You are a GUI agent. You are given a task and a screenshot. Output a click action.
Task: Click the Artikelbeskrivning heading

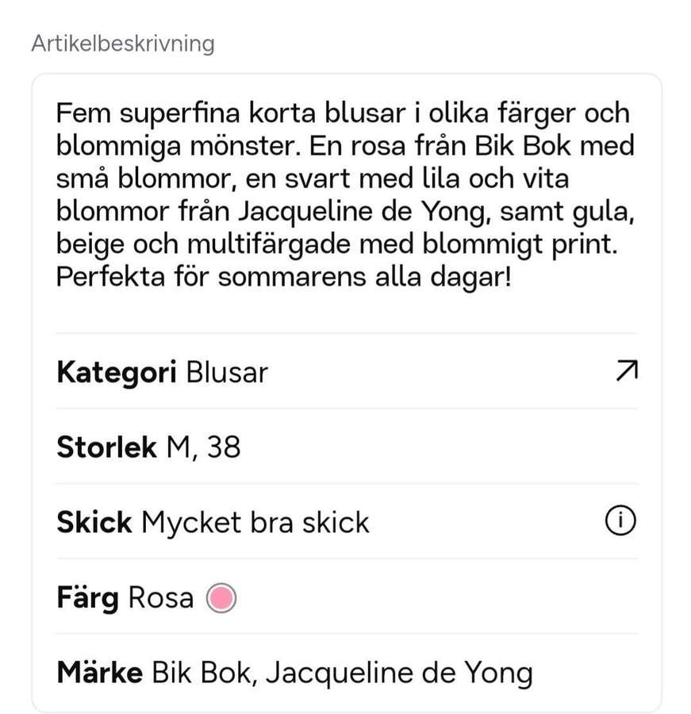tap(123, 43)
